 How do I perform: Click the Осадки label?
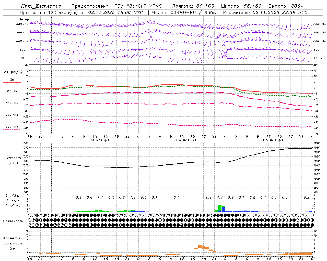coord(13,200)
